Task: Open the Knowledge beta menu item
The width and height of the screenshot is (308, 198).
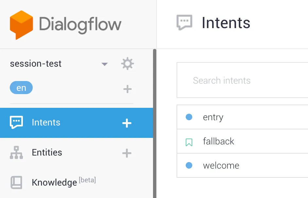Action: [54, 182]
